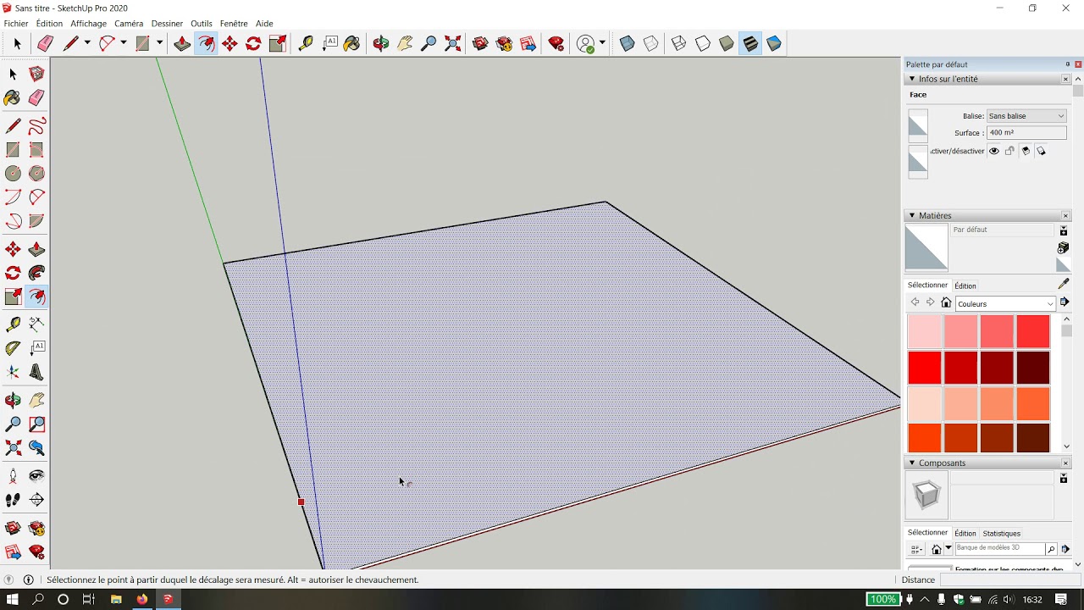Screen dimensions: 1084x610
Task: Pick the Circle tool in left toolbar
Action: point(13,174)
